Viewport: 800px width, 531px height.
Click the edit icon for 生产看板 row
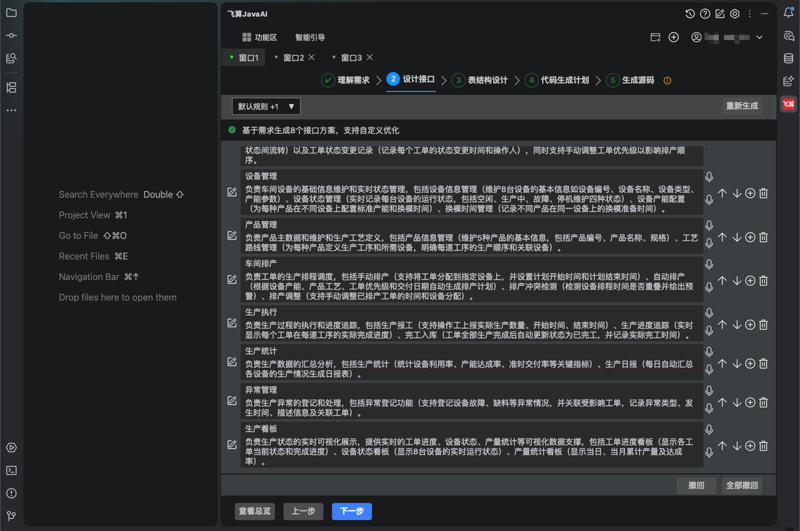pos(232,445)
